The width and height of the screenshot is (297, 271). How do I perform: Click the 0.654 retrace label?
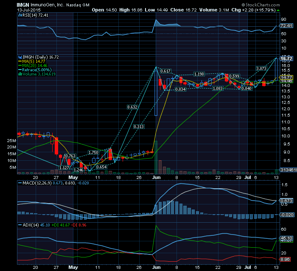point(101,167)
